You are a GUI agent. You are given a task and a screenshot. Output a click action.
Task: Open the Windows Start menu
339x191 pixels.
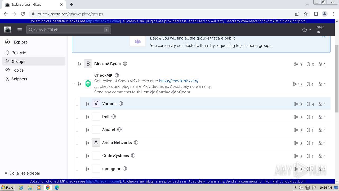[7, 187]
